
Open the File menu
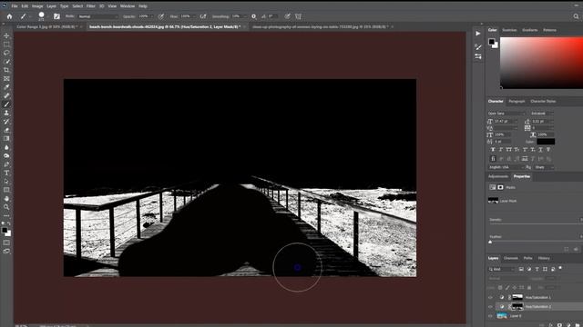[15, 6]
